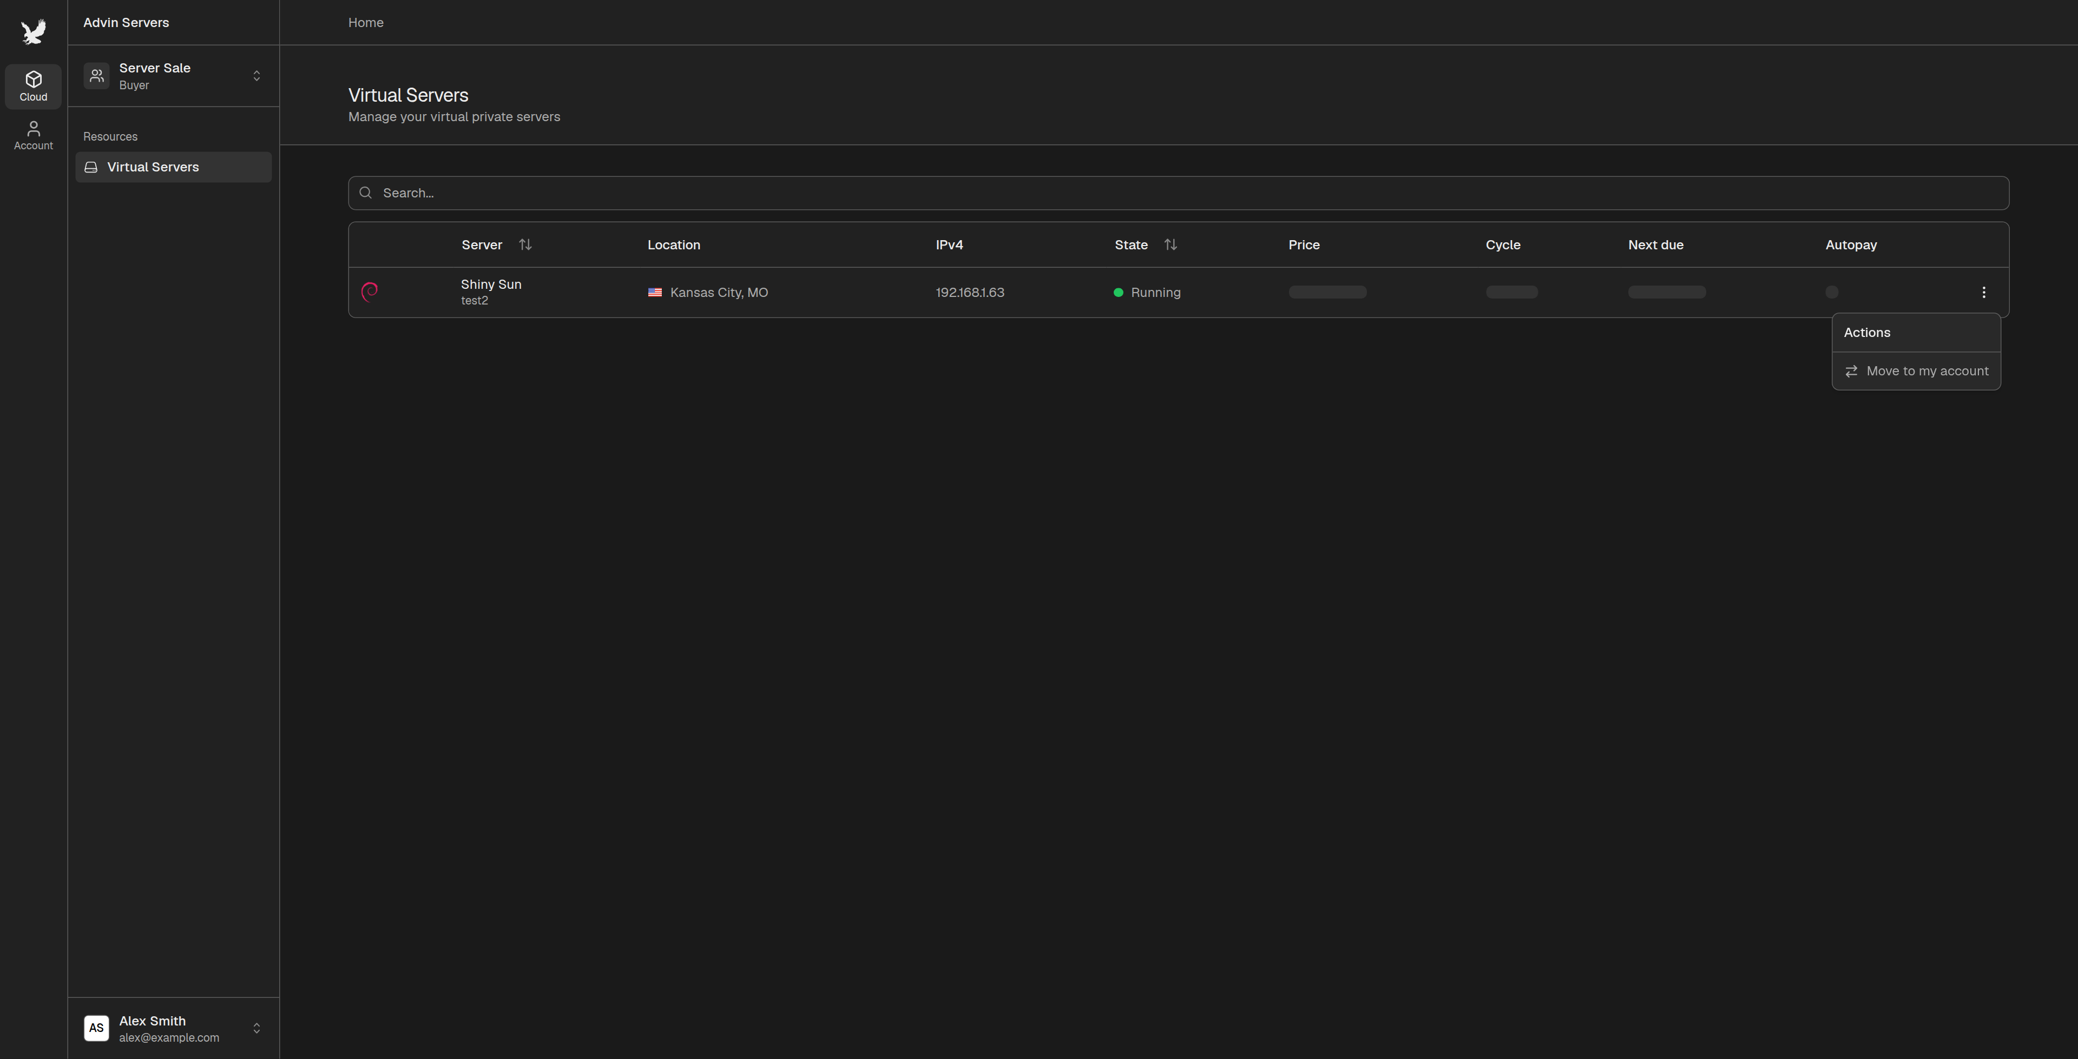
Task: Click the IPv4 column header
Action: click(950, 245)
